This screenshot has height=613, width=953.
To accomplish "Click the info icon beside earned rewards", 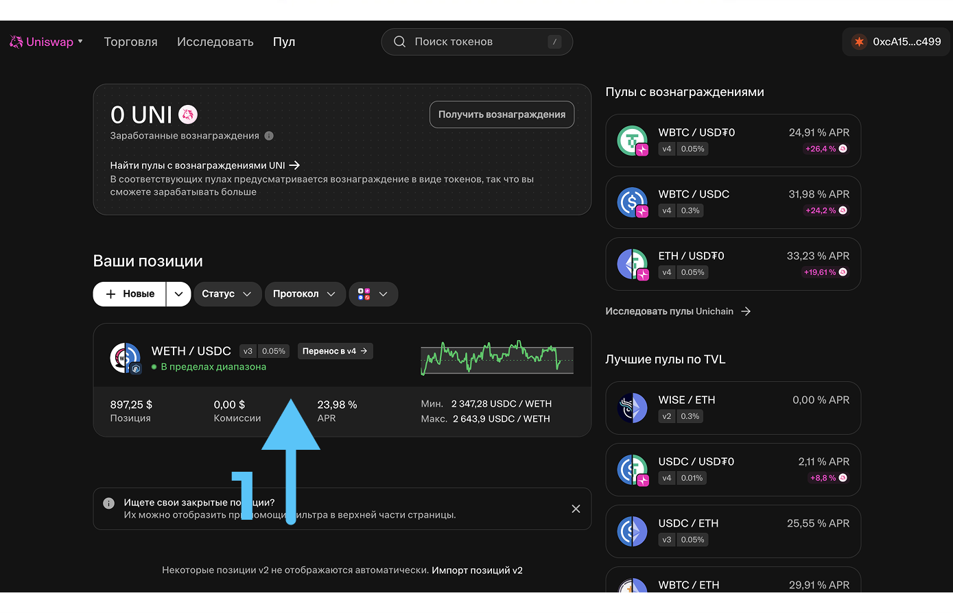I will click(x=269, y=136).
